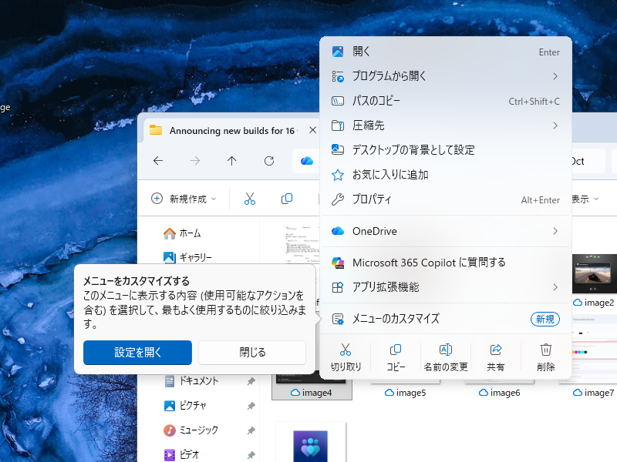Click the OneDrive cloud icon in context menu
The height and width of the screenshot is (462, 617).
[x=338, y=231]
